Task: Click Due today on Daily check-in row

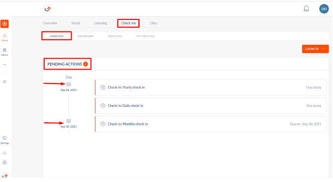Action: pos(314,105)
